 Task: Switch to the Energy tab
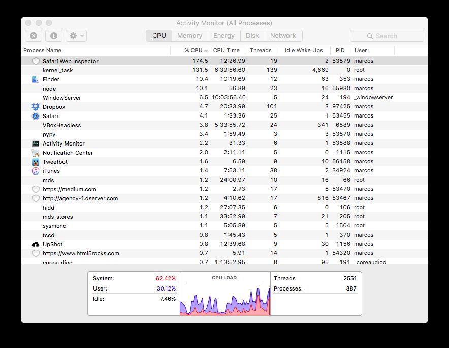tap(223, 36)
